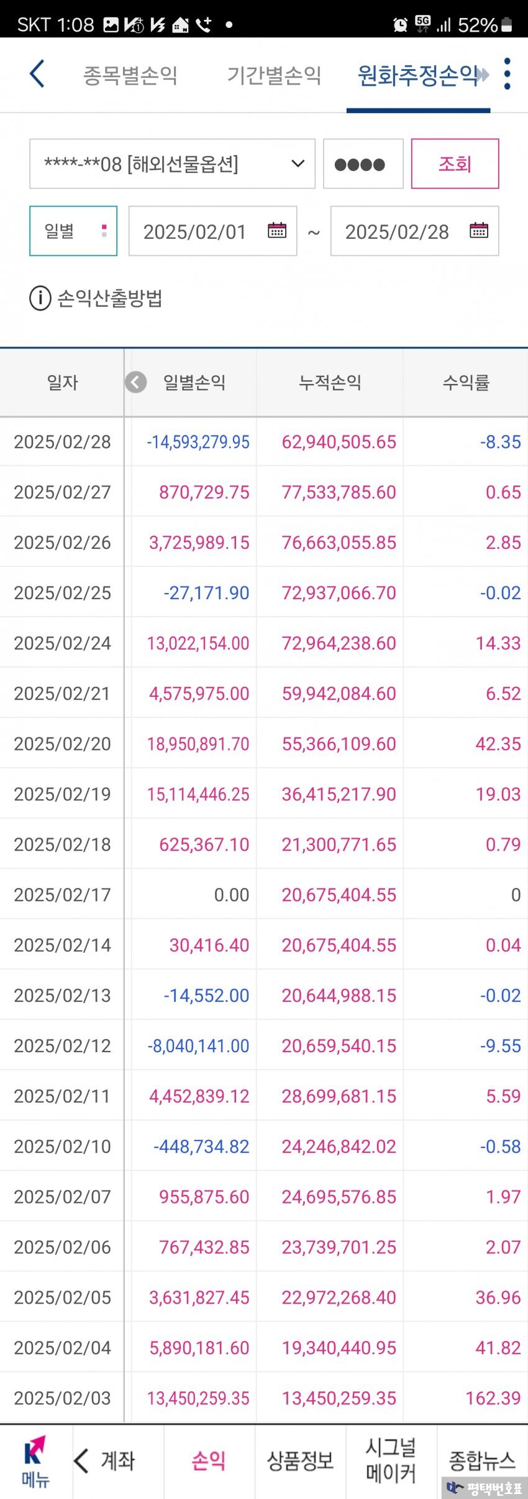Select the 원화추정손익 tab
This screenshot has height=1499, width=528.
tap(417, 75)
